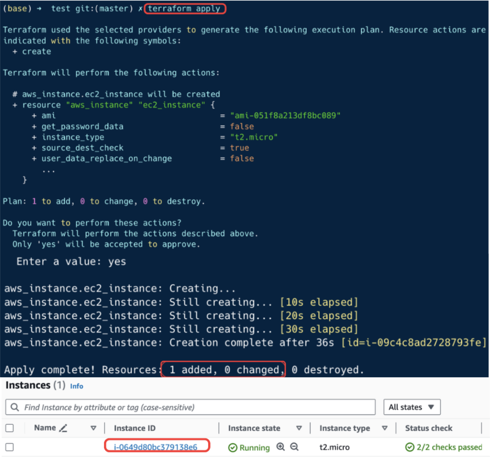The image size is (490, 457).
Task: Click the 2/2 checks passed status icon
Action: tap(410, 447)
